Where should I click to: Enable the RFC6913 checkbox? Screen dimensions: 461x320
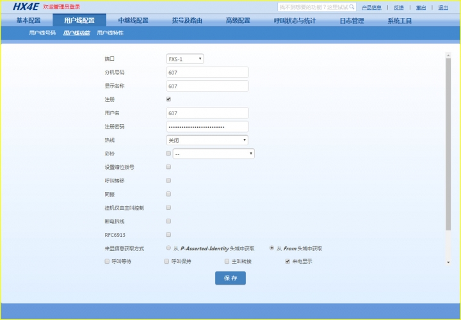168,234
